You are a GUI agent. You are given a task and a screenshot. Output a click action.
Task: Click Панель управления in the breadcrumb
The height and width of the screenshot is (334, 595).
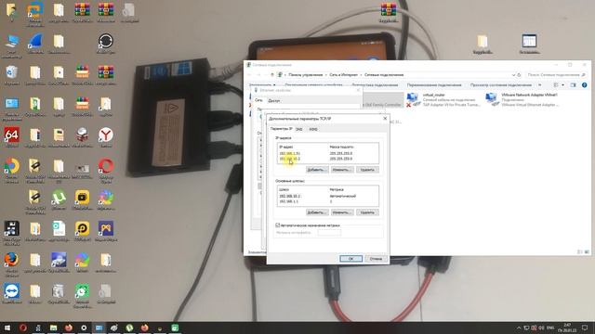(306, 75)
